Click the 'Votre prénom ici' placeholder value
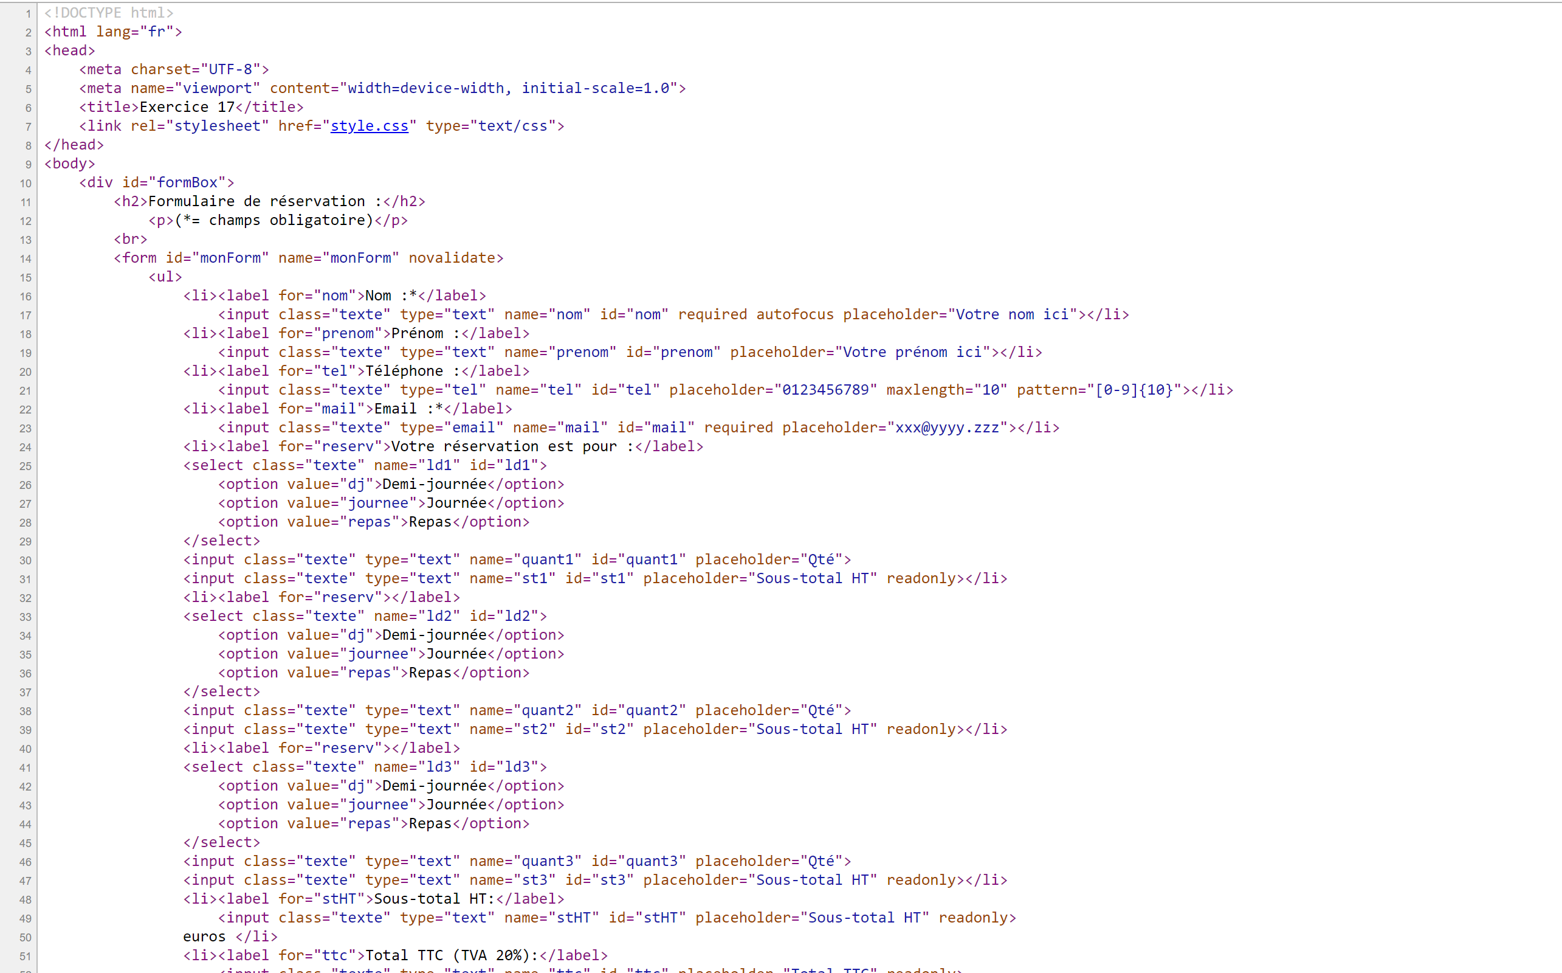The width and height of the screenshot is (1562, 973). [911, 353]
